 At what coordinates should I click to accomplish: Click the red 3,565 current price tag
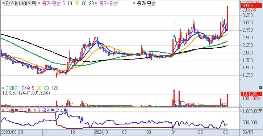coord(251,6)
